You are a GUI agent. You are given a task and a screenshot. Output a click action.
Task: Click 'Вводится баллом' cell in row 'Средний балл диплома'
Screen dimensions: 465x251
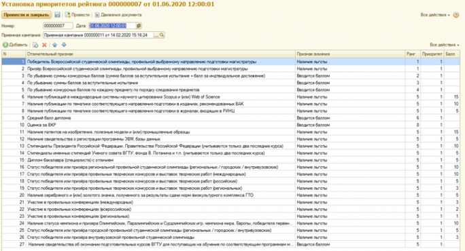(350, 118)
